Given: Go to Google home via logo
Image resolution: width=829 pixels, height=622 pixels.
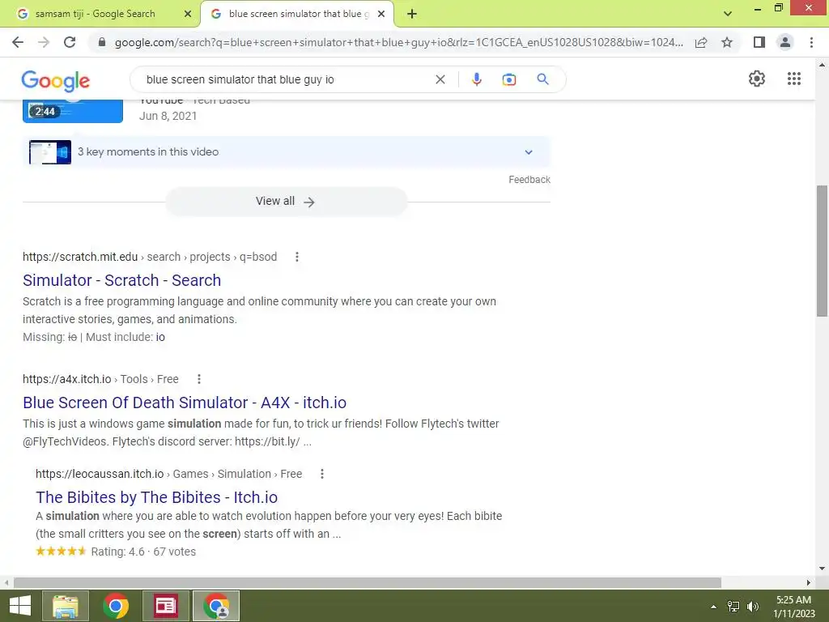Looking at the screenshot, I should point(56,81).
